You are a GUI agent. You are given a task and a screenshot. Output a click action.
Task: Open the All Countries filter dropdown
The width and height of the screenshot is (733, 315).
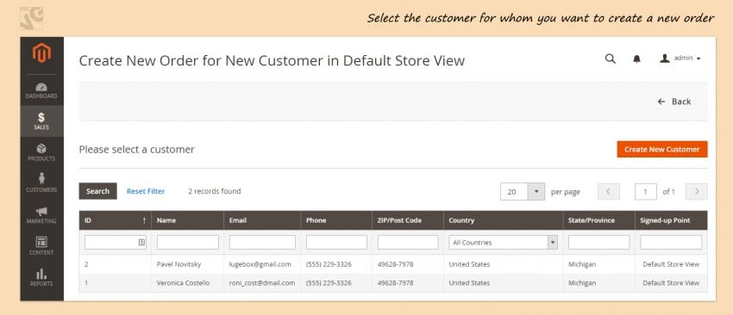[503, 242]
